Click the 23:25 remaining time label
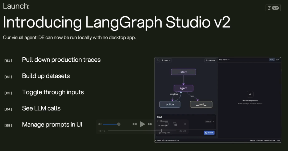The image size is (288, 151). click(183, 131)
